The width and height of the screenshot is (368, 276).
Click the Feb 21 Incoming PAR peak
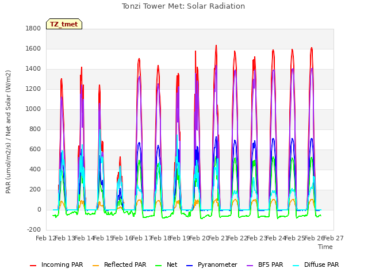[x=216, y=46]
